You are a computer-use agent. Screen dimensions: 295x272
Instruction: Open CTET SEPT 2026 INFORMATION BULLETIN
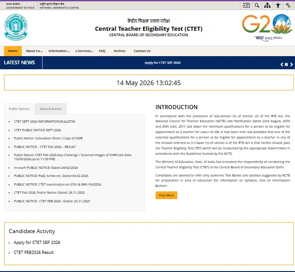tap(44, 122)
